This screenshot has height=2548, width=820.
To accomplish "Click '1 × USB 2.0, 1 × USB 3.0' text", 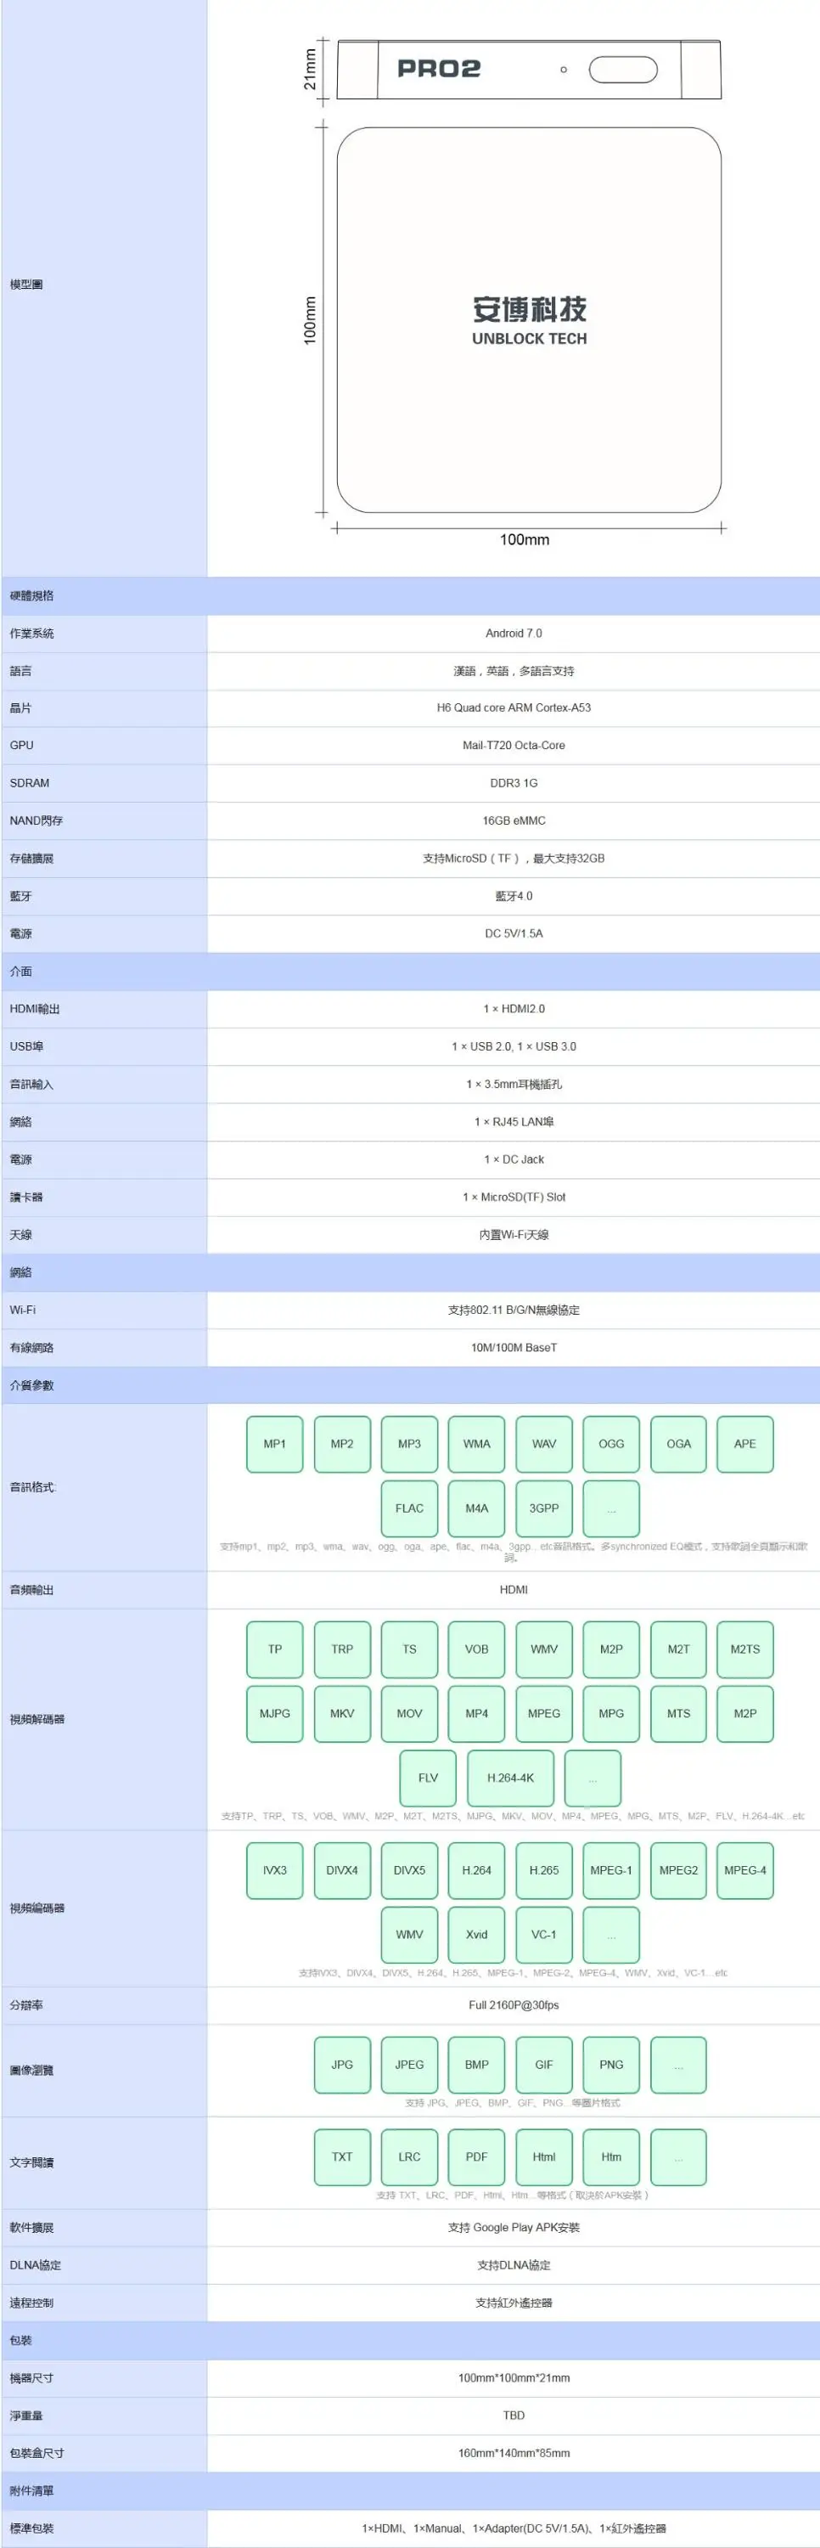I will point(514,1046).
